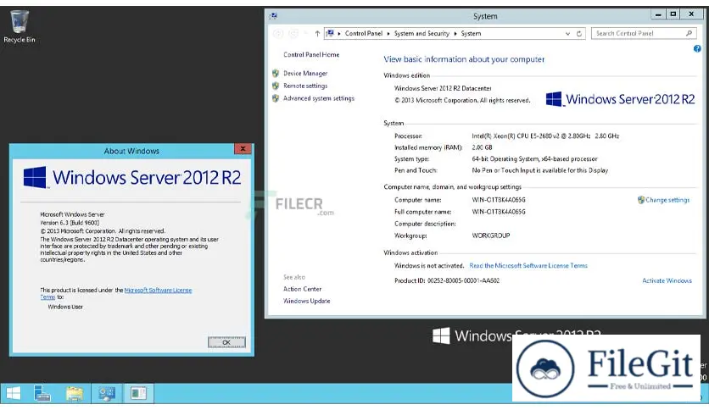Click the Forward arrow in System window

click(x=293, y=33)
